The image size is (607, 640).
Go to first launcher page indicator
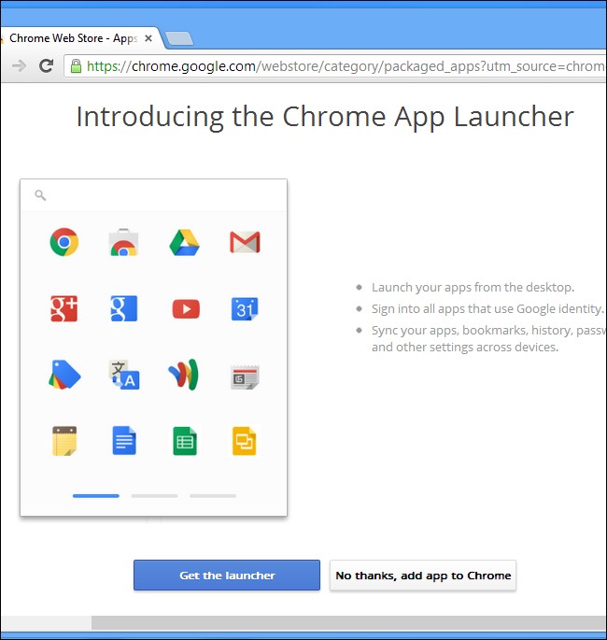point(96,496)
